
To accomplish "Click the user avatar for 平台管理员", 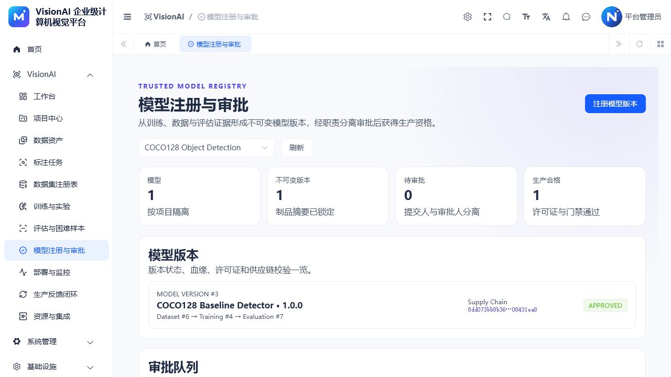I will pyautogui.click(x=611, y=17).
